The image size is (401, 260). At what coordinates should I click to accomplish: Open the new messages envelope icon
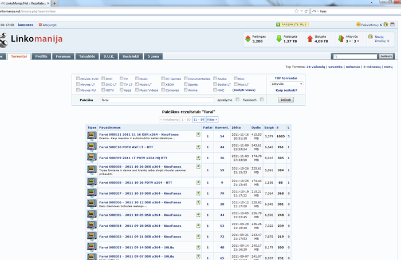(x=371, y=37)
